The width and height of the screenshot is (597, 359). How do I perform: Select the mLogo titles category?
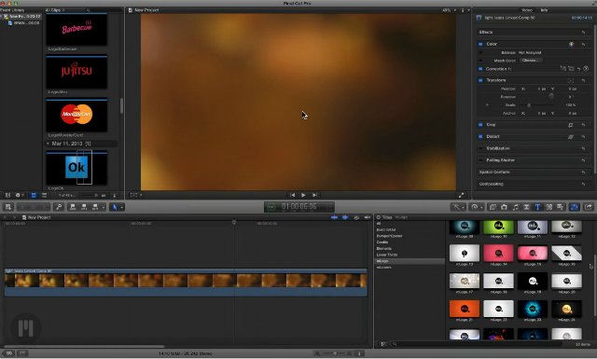[x=382, y=261]
